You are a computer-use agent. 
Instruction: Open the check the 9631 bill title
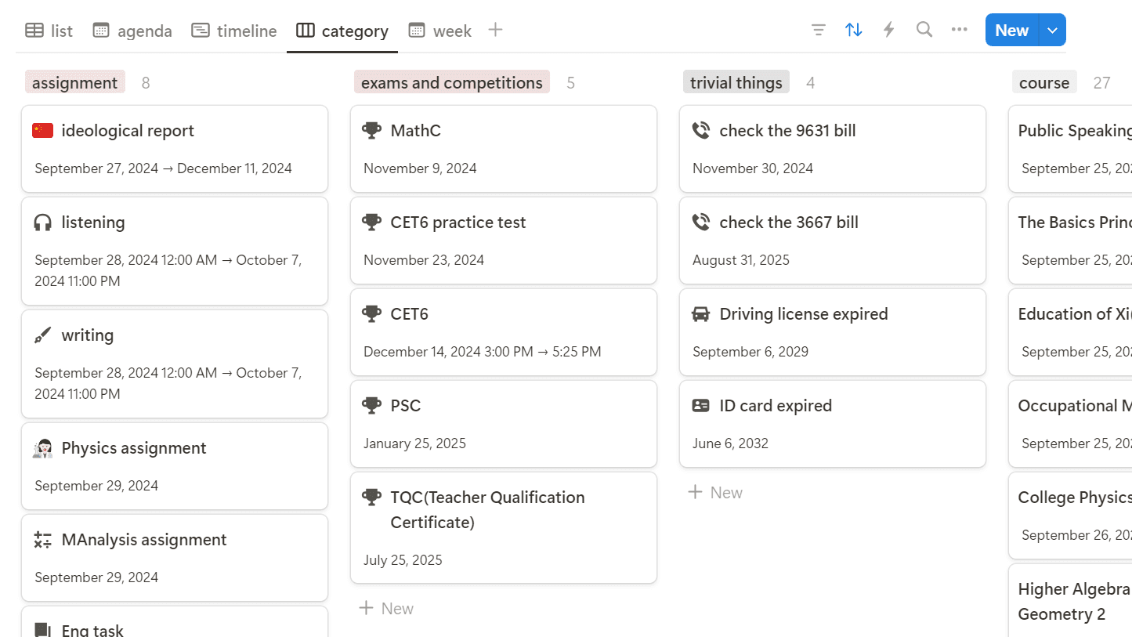click(x=787, y=131)
